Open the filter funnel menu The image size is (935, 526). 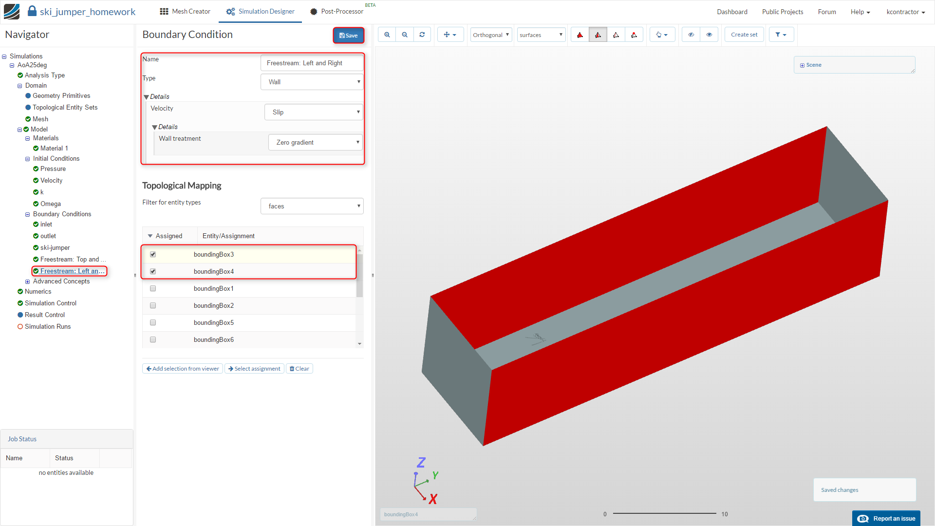[x=781, y=35]
